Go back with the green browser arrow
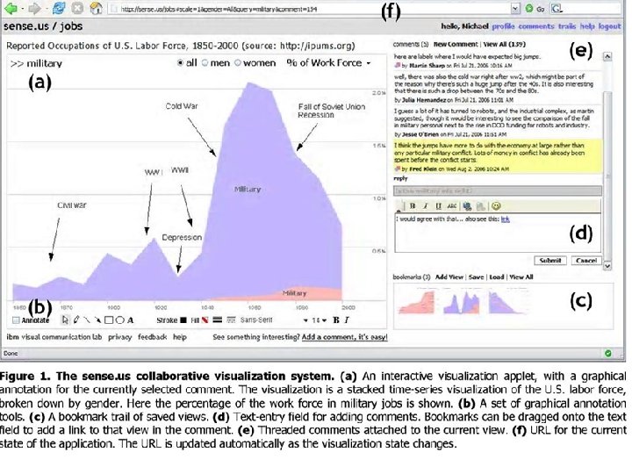This screenshot has width=632, height=474. pyautogui.click(x=11, y=8)
